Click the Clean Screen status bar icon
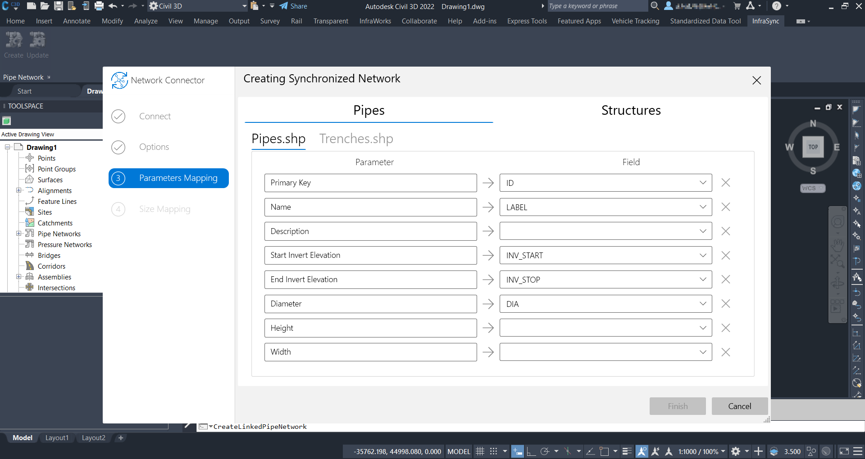 pos(844,451)
